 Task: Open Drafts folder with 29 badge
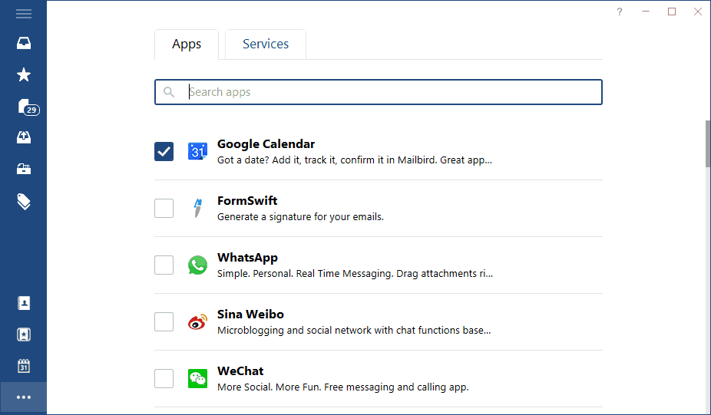tap(25, 107)
